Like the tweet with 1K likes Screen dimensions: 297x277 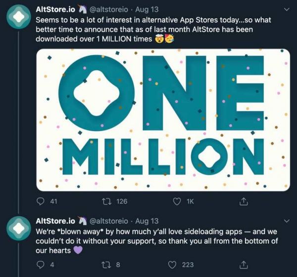[176, 201]
